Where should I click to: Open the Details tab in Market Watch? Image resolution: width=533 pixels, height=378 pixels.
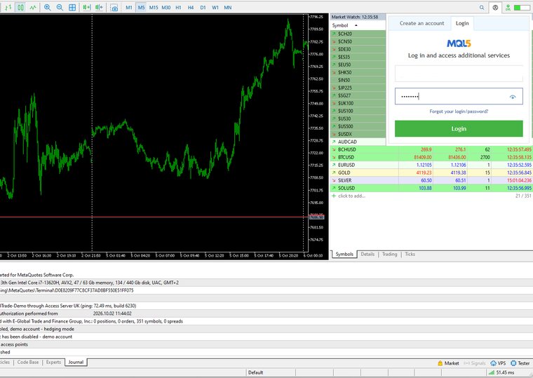coord(367,255)
